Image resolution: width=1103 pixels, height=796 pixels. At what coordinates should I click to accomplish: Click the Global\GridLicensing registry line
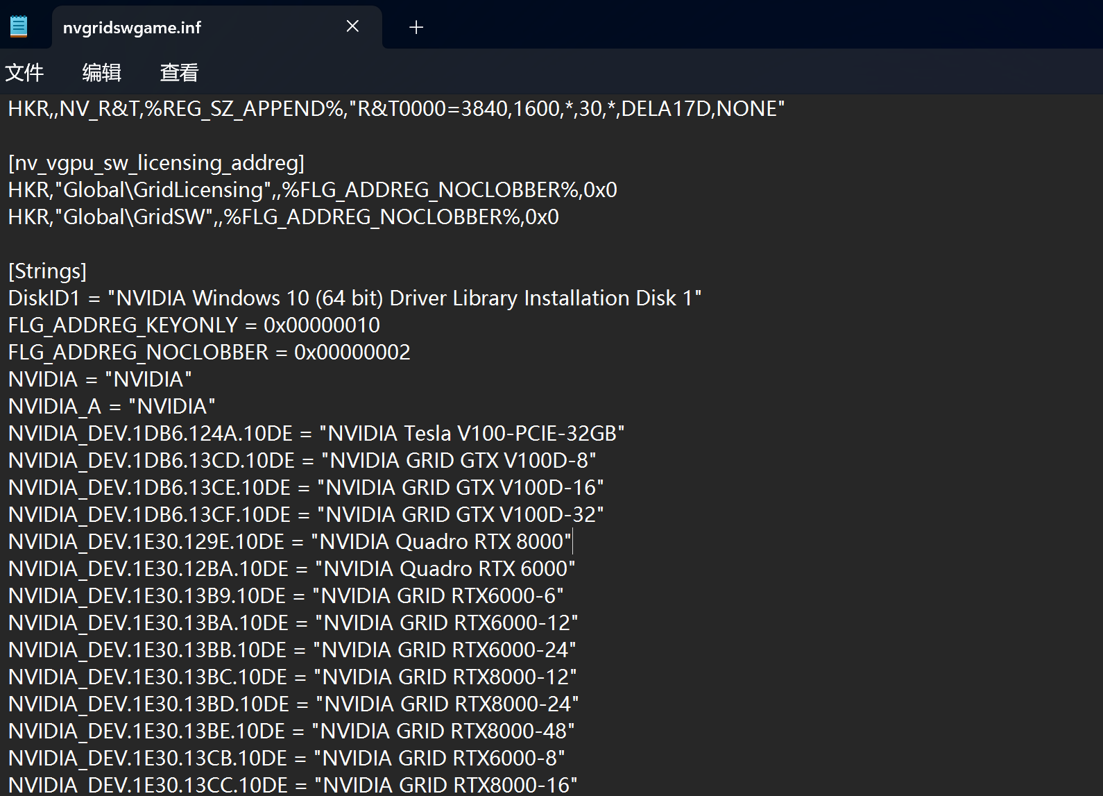click(313, 190)
